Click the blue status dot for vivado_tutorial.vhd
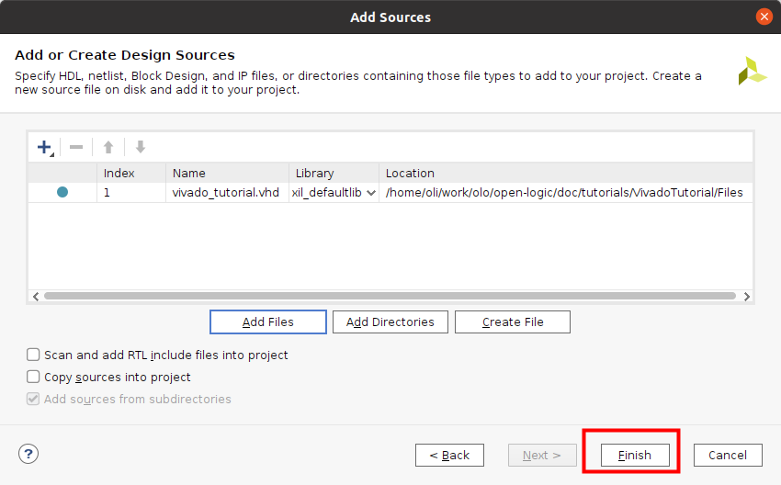This screenshot has width=781, height=485. [62, 192]
